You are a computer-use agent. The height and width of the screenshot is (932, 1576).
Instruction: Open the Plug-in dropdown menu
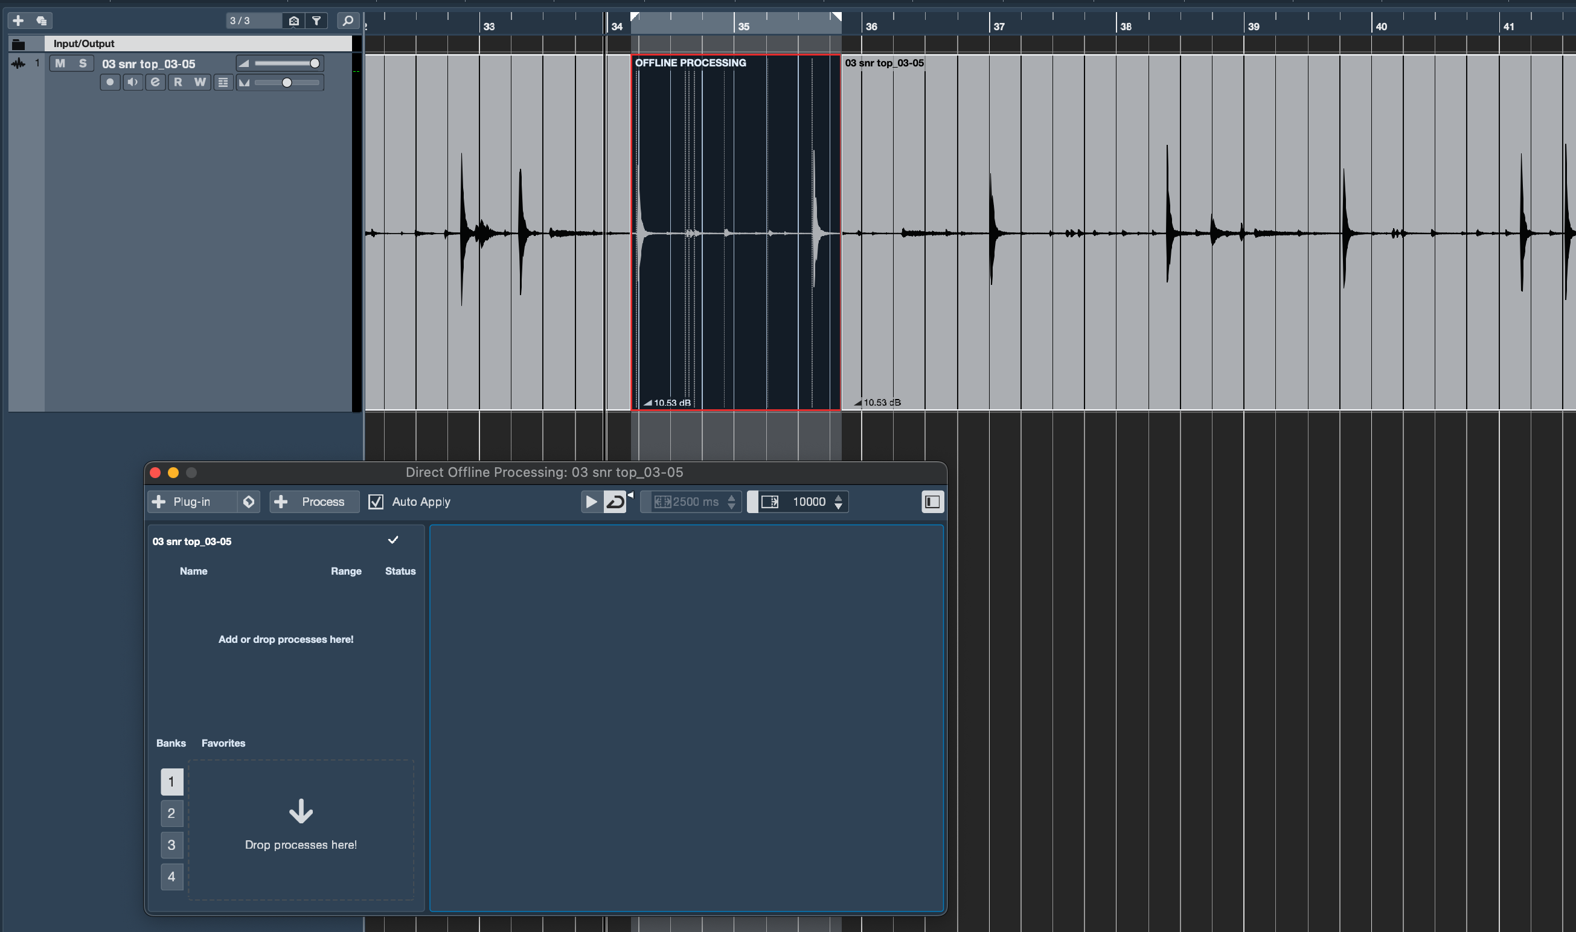191,502
